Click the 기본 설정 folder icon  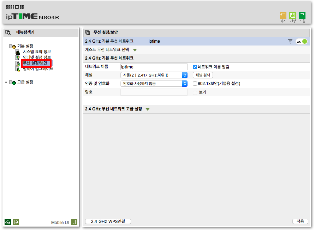coord(12,47)
